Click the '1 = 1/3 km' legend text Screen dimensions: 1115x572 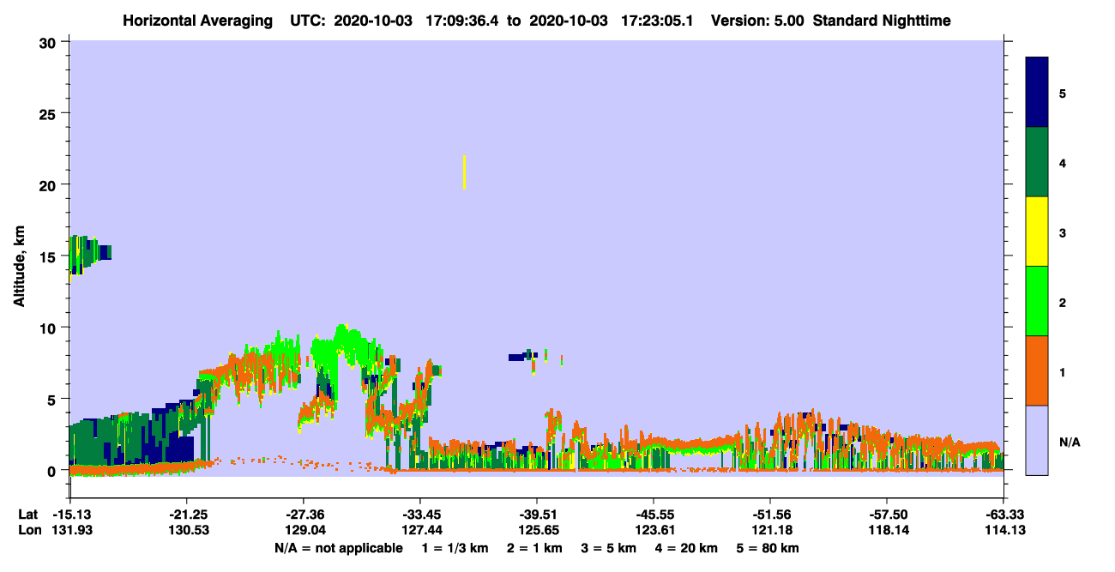[456, 547]
